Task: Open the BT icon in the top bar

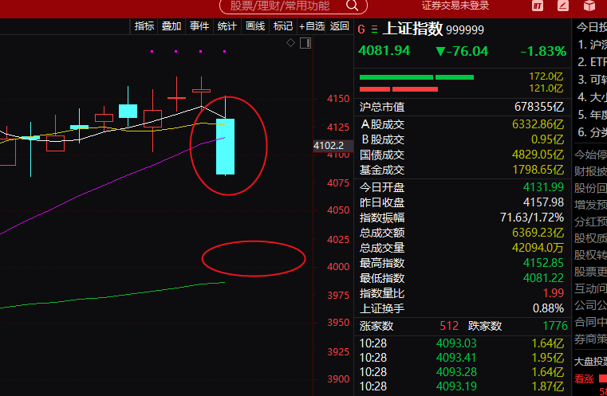Action: click(x=538, y=6)
